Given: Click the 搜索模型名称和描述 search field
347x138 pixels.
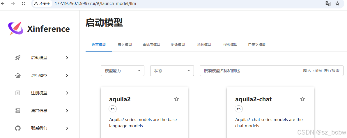Looking at the screenshot, I should pos(272,71).
